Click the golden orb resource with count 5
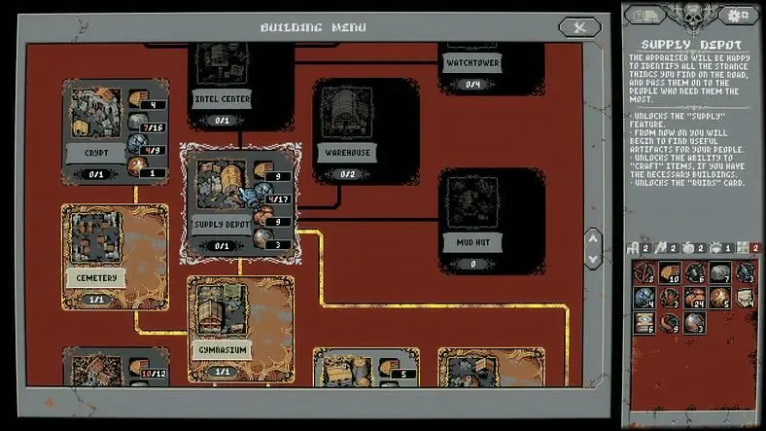 [x=720, y=298]
